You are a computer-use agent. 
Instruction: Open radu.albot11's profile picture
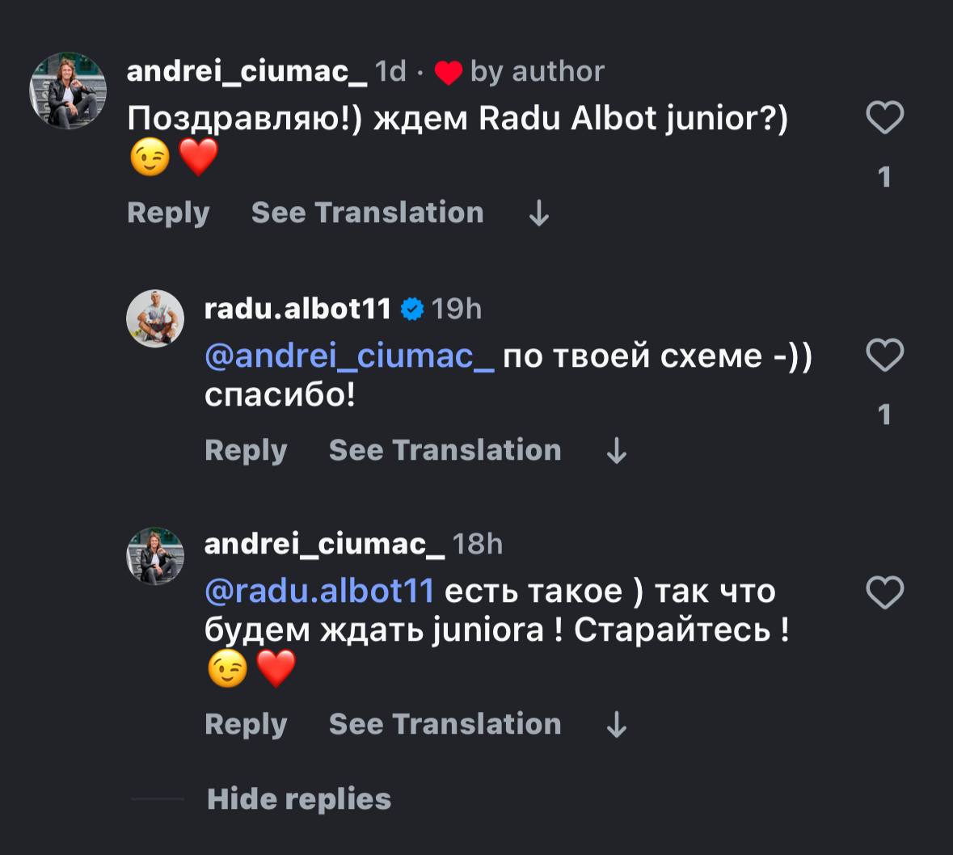[155, 318]
